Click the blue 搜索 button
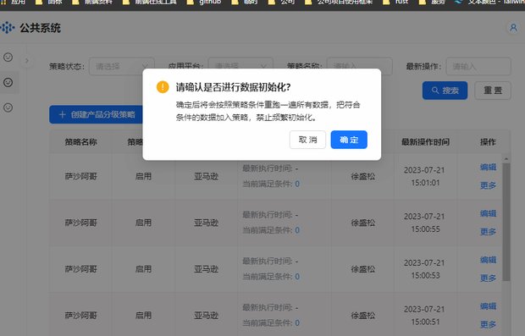Viewport: 525px width, 336px height. click(445, 91)
